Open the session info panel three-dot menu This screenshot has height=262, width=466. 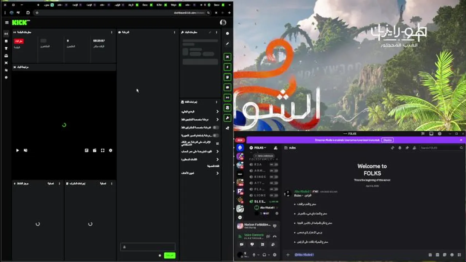point(112,32)
